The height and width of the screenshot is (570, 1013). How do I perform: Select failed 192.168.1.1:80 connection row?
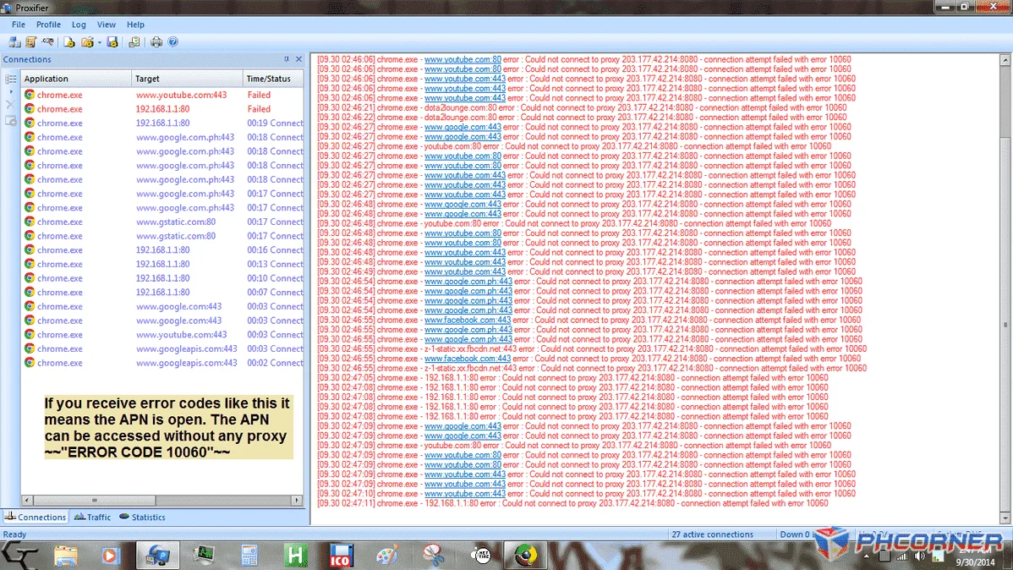point(162,108)
